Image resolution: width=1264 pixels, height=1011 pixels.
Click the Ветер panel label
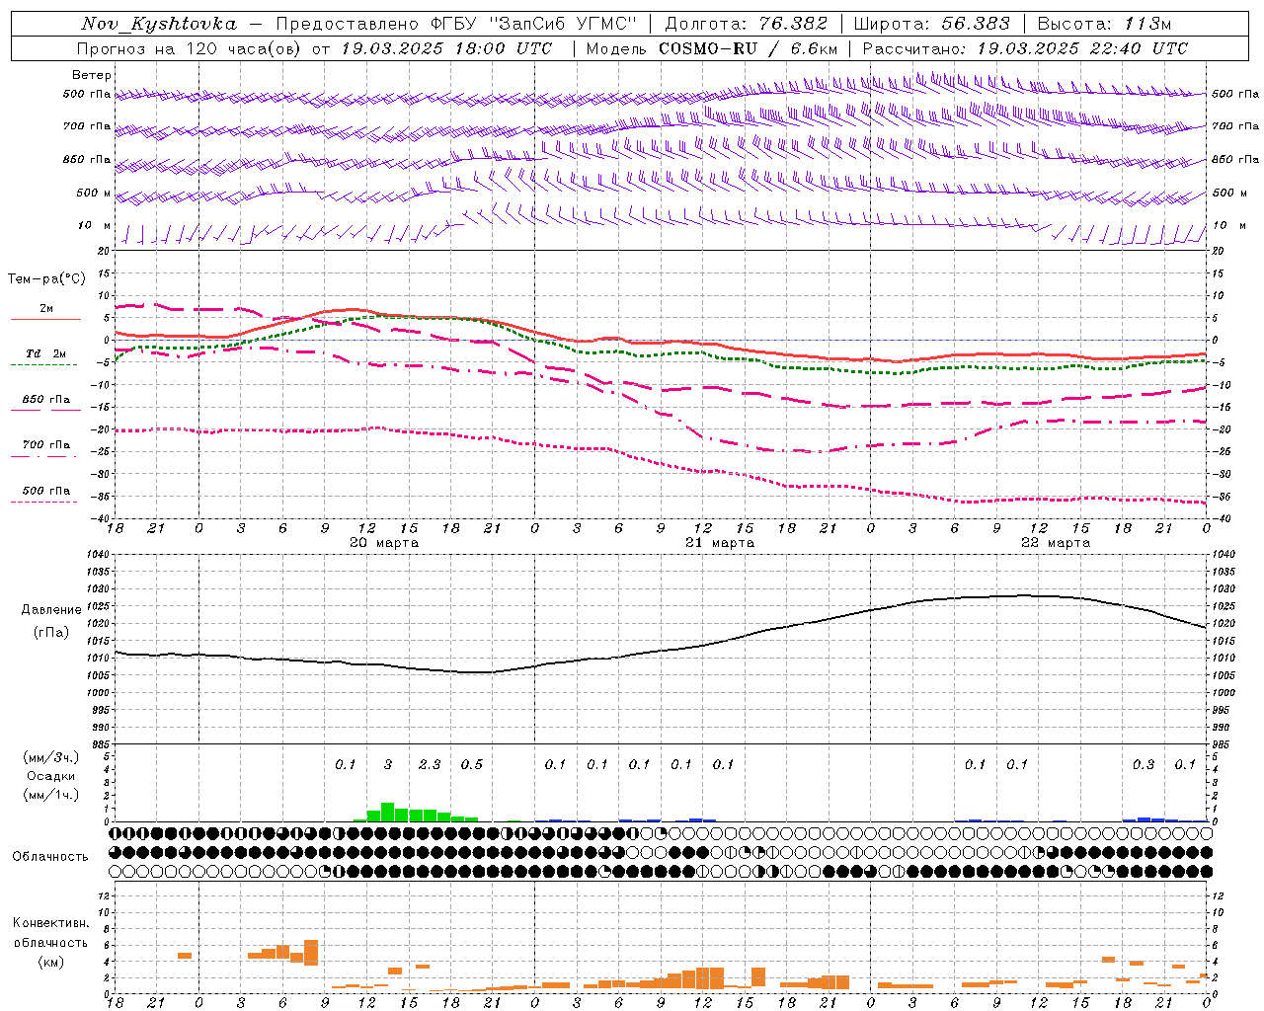[92, 75]
